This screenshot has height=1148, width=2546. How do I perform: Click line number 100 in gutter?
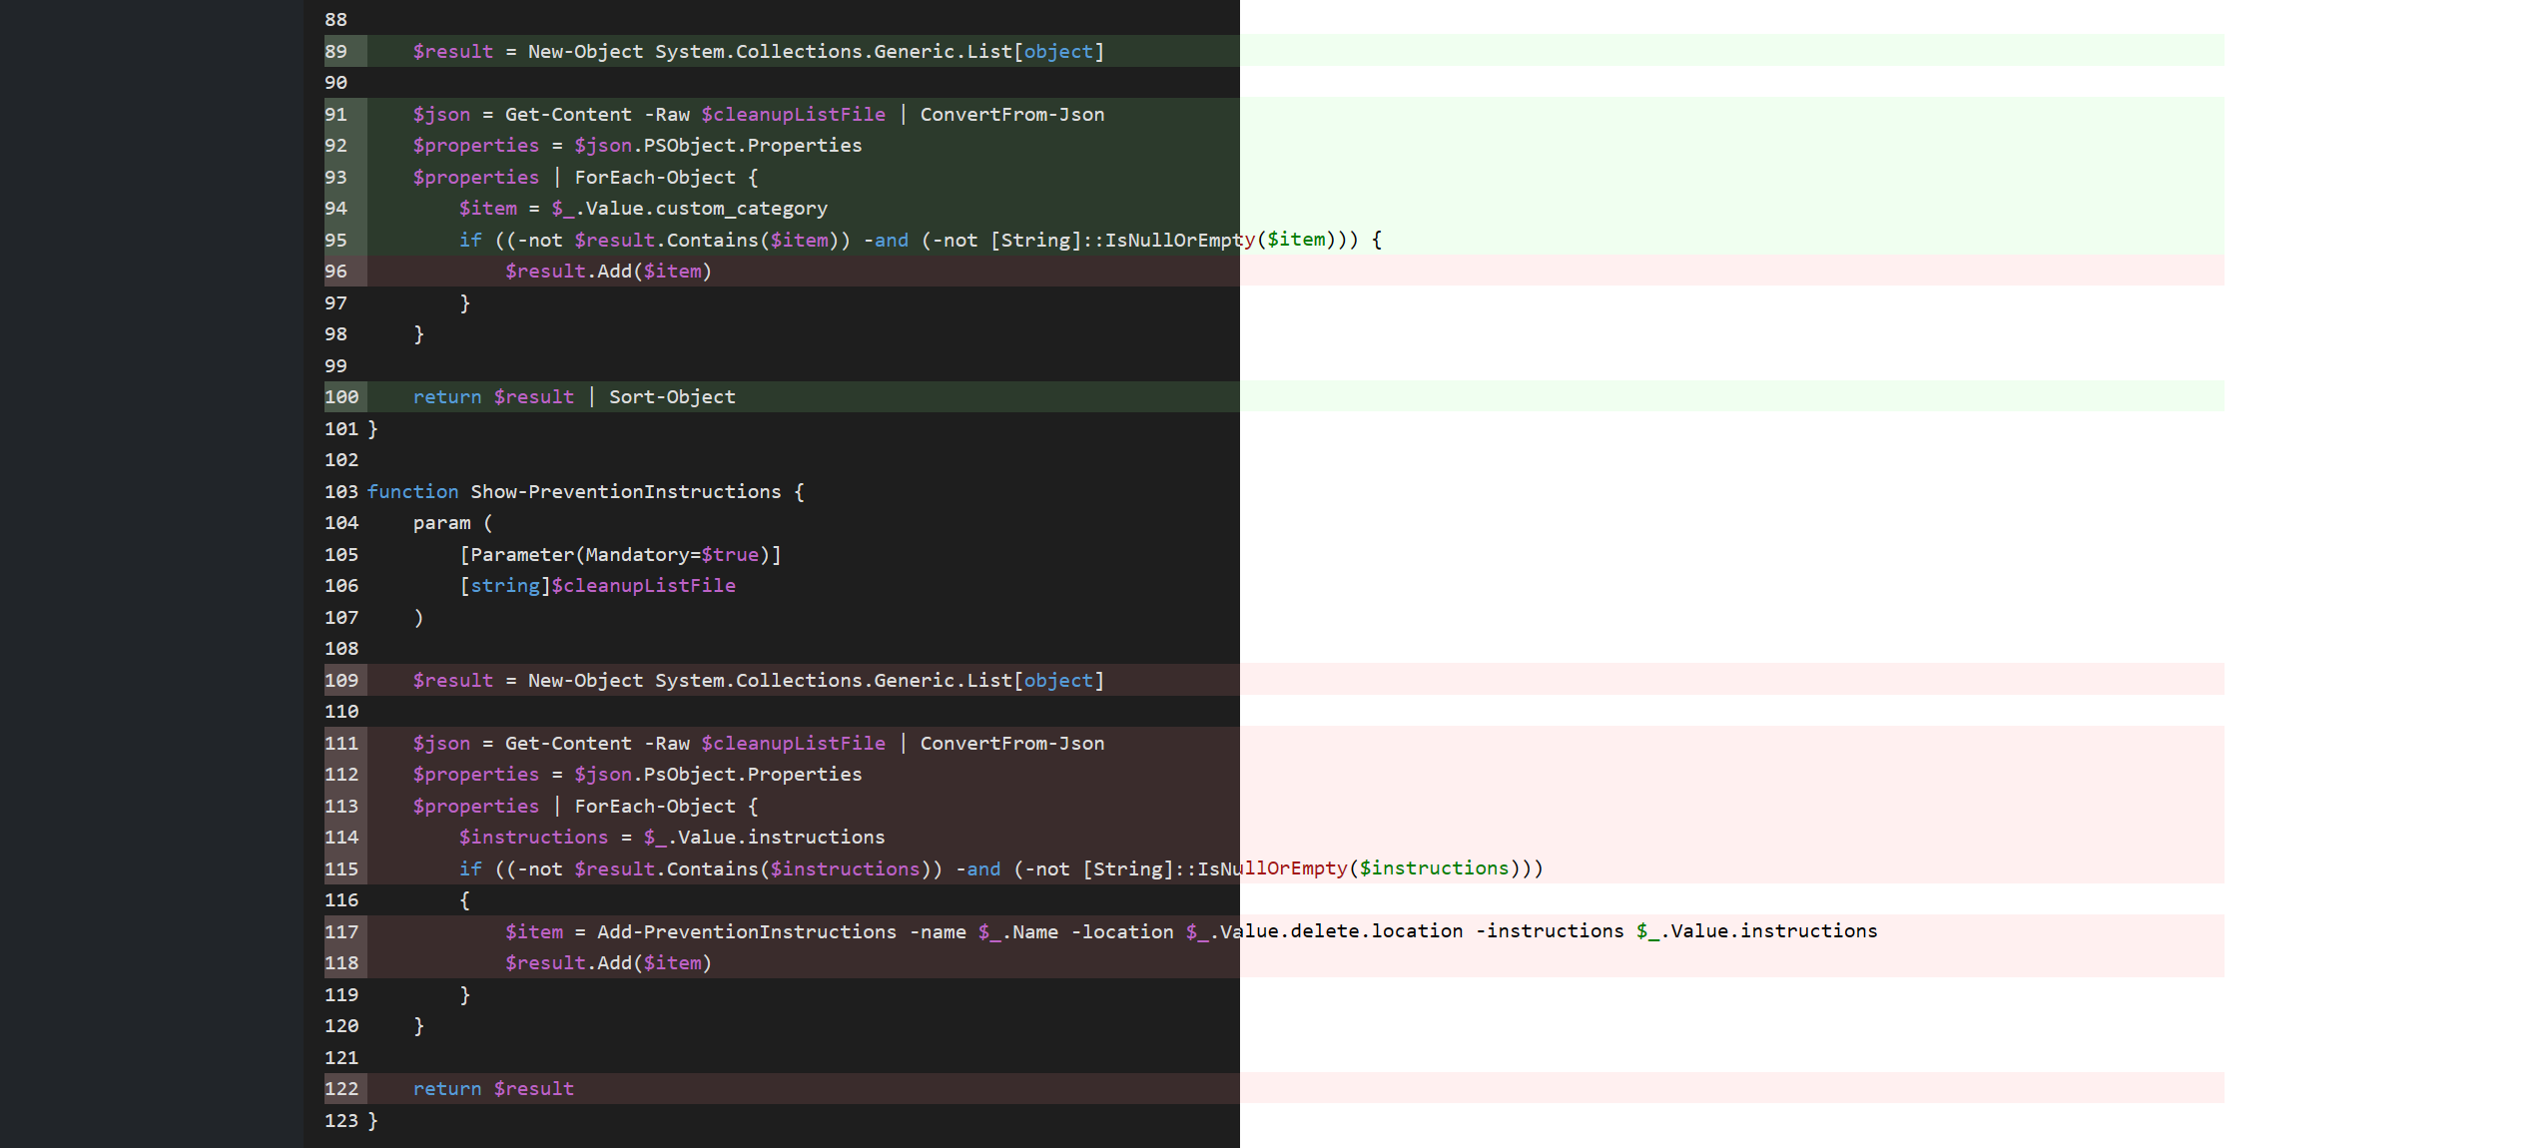tap(341, 396)
